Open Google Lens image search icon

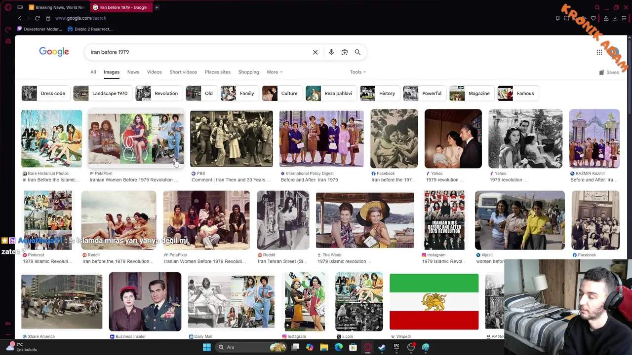(x=345, y=52)
